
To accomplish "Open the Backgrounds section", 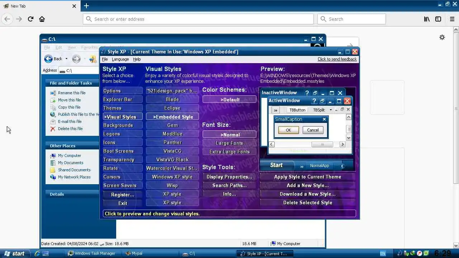I will (123, 125).
